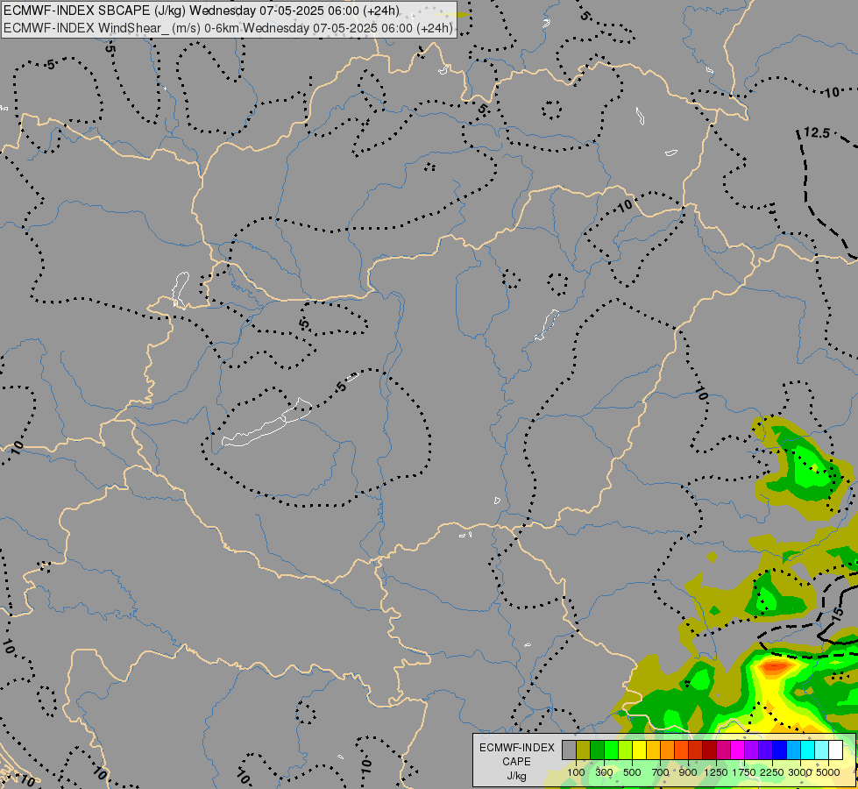Click the J/kg unit label in the legend
This screenshot has width=858, height=789.
[x=516, y=776]
